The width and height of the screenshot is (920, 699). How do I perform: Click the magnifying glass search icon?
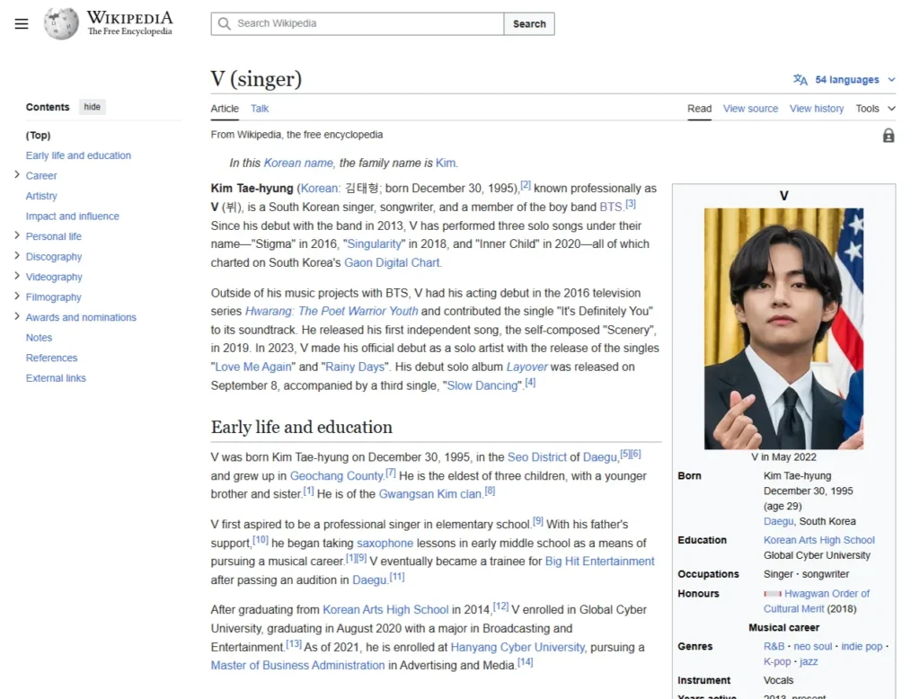(224, 23)
